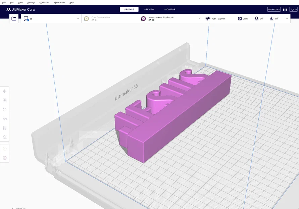The width and height of the screenshot is (299, 209).
Task: Click the adhesion Off icon
Action: (x=271, y=19)
